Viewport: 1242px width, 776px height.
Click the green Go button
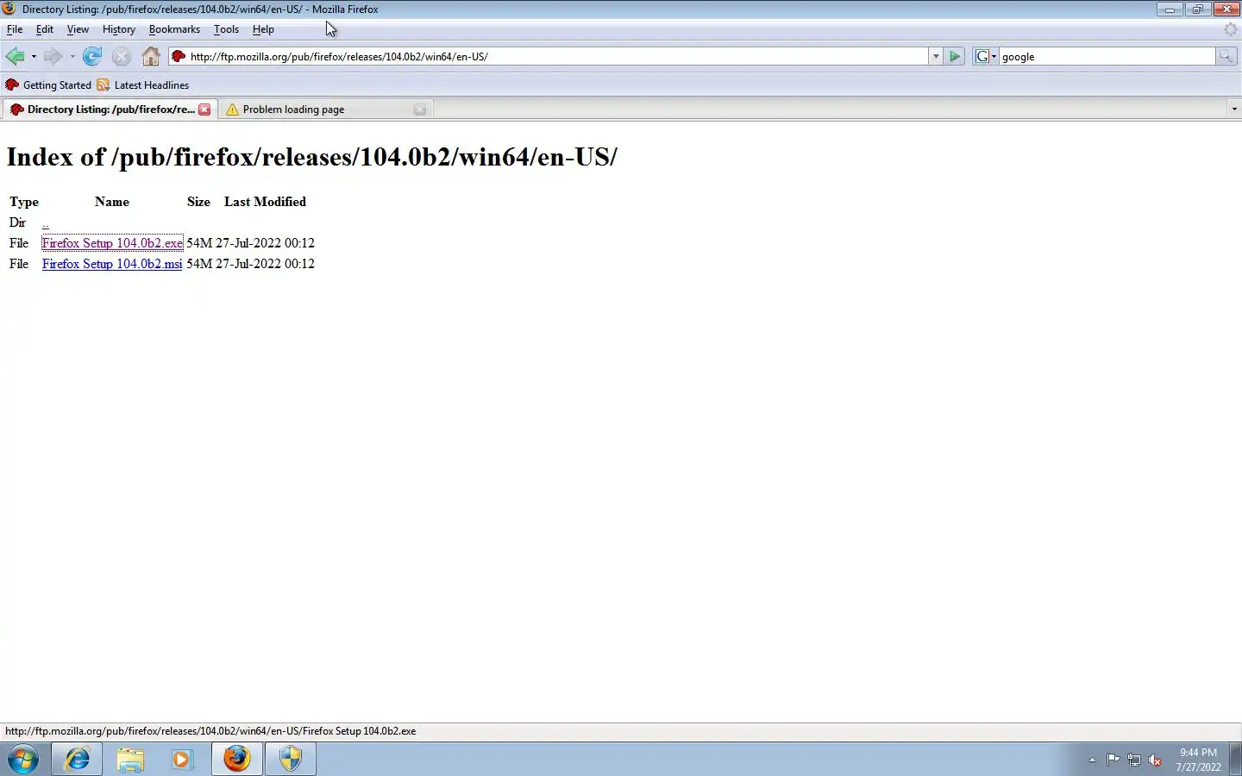pos(955,57)
